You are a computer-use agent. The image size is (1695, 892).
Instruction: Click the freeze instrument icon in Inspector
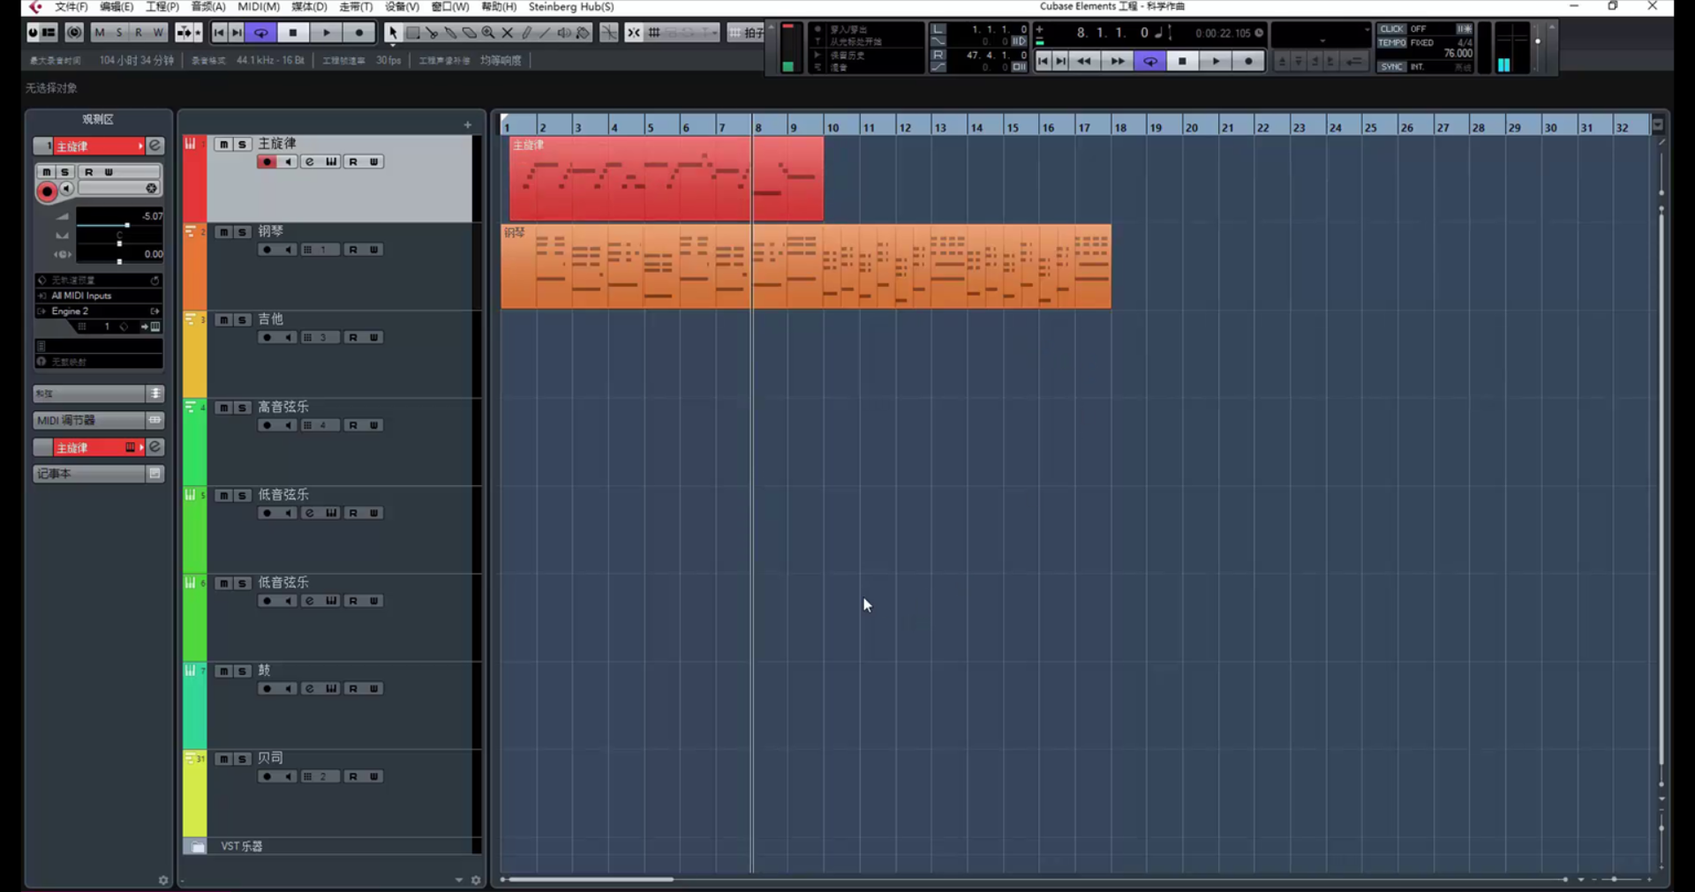click(x=151, y=188)
